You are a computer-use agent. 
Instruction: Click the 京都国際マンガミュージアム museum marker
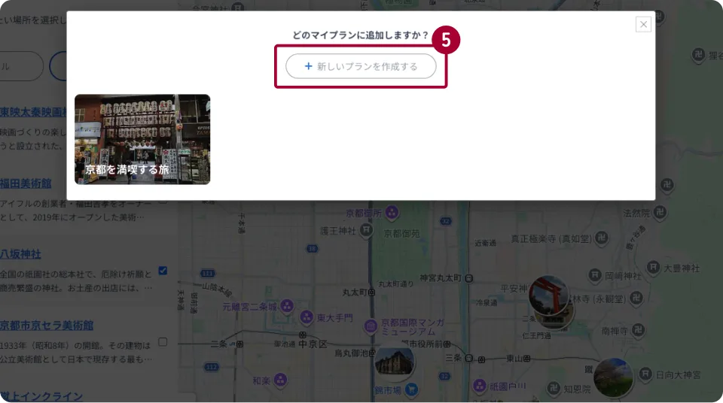[x=371, y=326]
